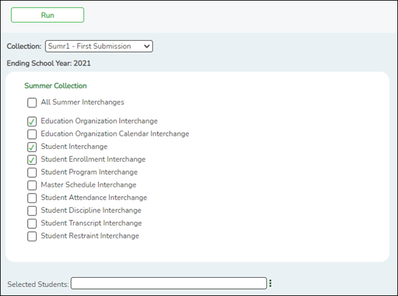Open the Selected Students ellipsis icon
The width and height of the screenshot is (398, 296).
(x=270, y=283)
